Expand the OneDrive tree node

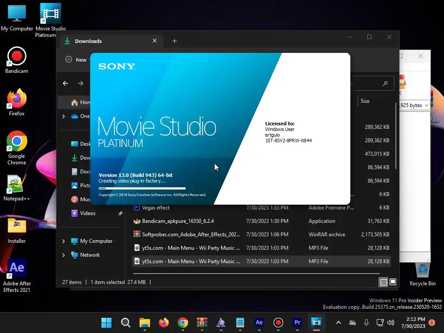pos(63,116)
